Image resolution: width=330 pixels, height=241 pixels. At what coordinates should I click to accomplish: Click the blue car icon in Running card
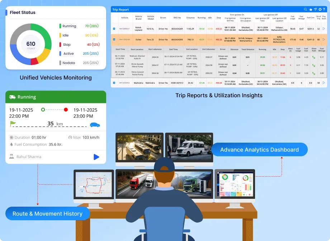[95, 124]
